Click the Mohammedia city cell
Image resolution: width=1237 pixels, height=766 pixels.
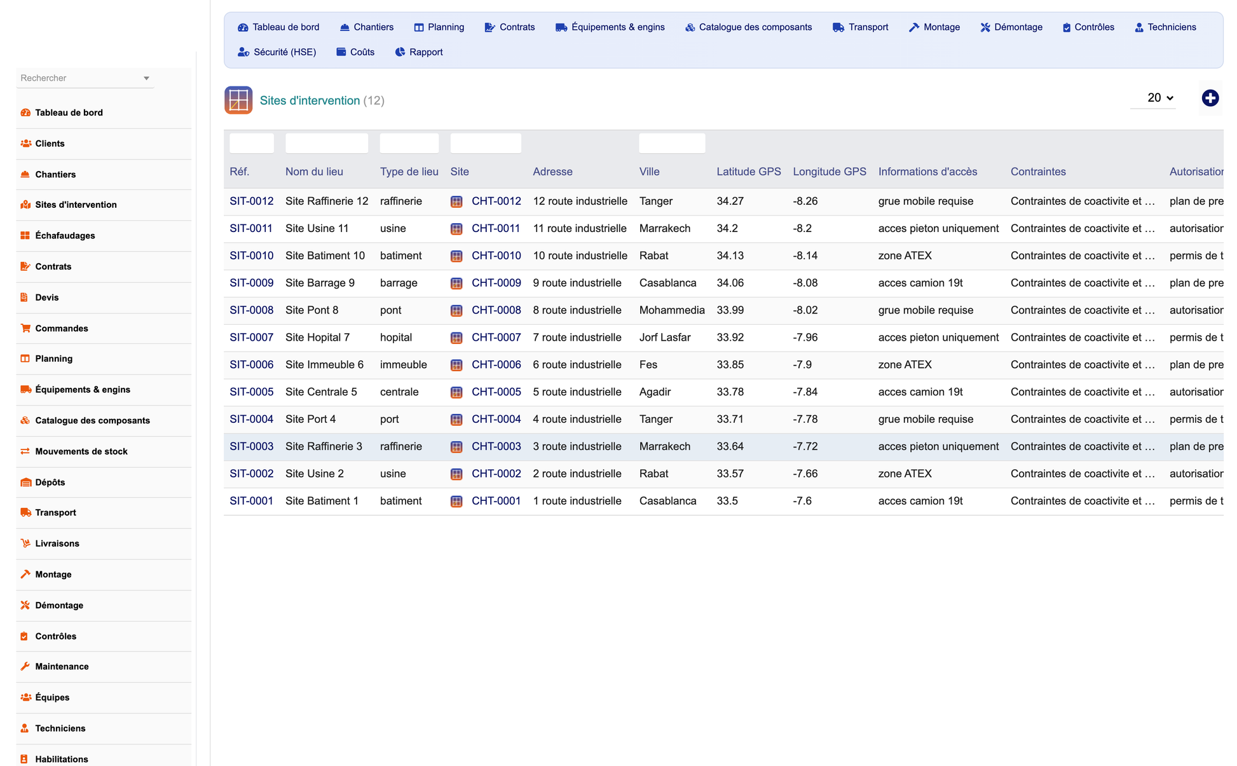[672, 310]
